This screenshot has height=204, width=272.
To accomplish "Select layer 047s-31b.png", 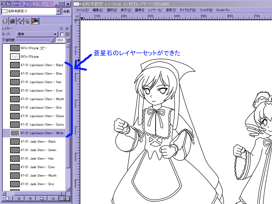I will click(x=34, y=57).
